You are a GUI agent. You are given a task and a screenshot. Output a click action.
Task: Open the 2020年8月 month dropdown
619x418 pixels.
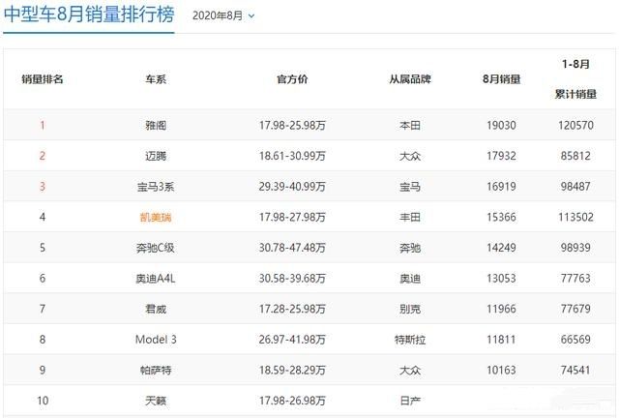pyautogui.click(x=223, y=15)
